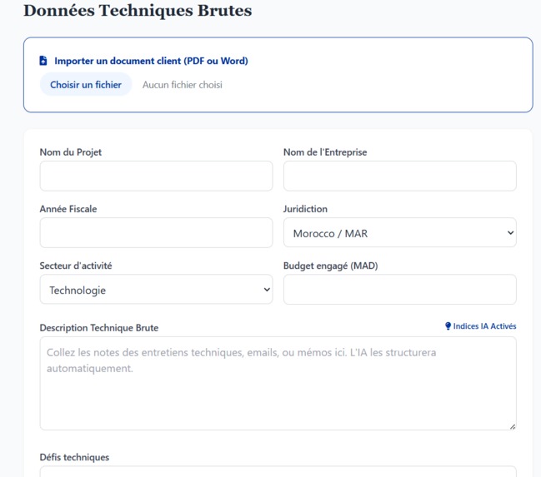This screenshot has width=541, height=477.
Task: Click the Nom de l'Entreprise label
Action: 325,152
